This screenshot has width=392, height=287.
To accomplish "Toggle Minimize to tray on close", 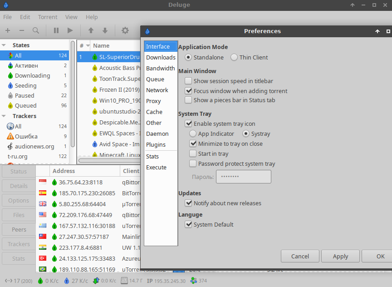I will 193,143.
